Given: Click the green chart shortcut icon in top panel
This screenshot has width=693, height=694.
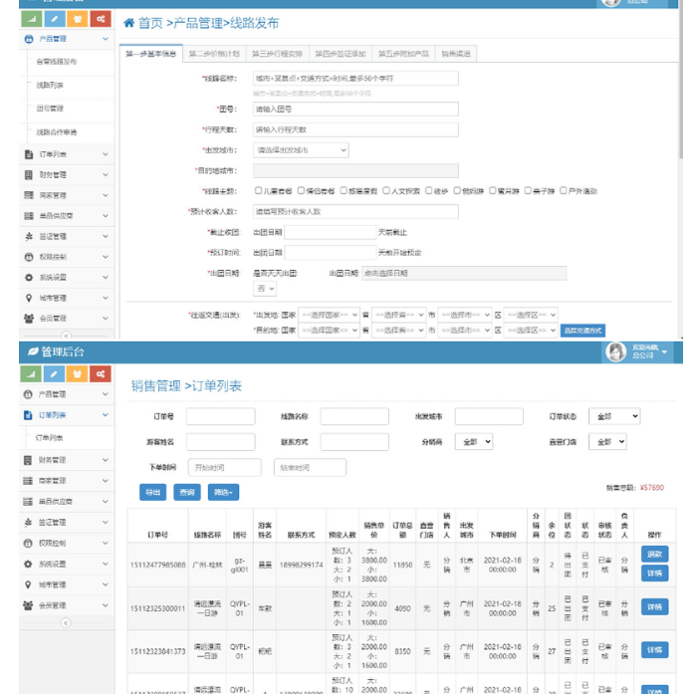Looking at the screenshot, I should click(31, 19).
